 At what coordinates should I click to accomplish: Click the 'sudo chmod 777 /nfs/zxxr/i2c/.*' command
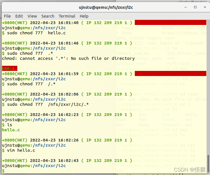45,104
